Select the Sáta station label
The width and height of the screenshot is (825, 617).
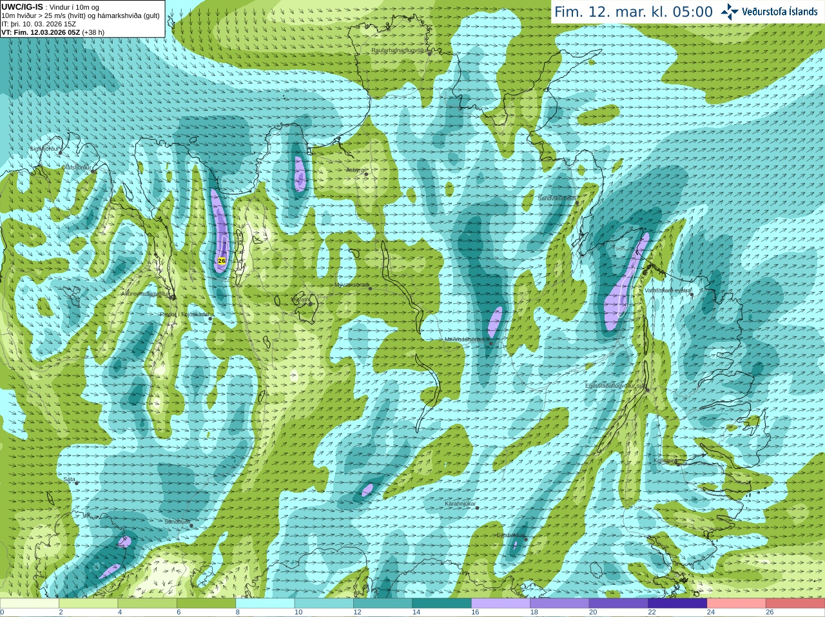tap(70, 479)
